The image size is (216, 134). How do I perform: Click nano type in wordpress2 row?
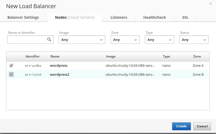tap(166, 74)
